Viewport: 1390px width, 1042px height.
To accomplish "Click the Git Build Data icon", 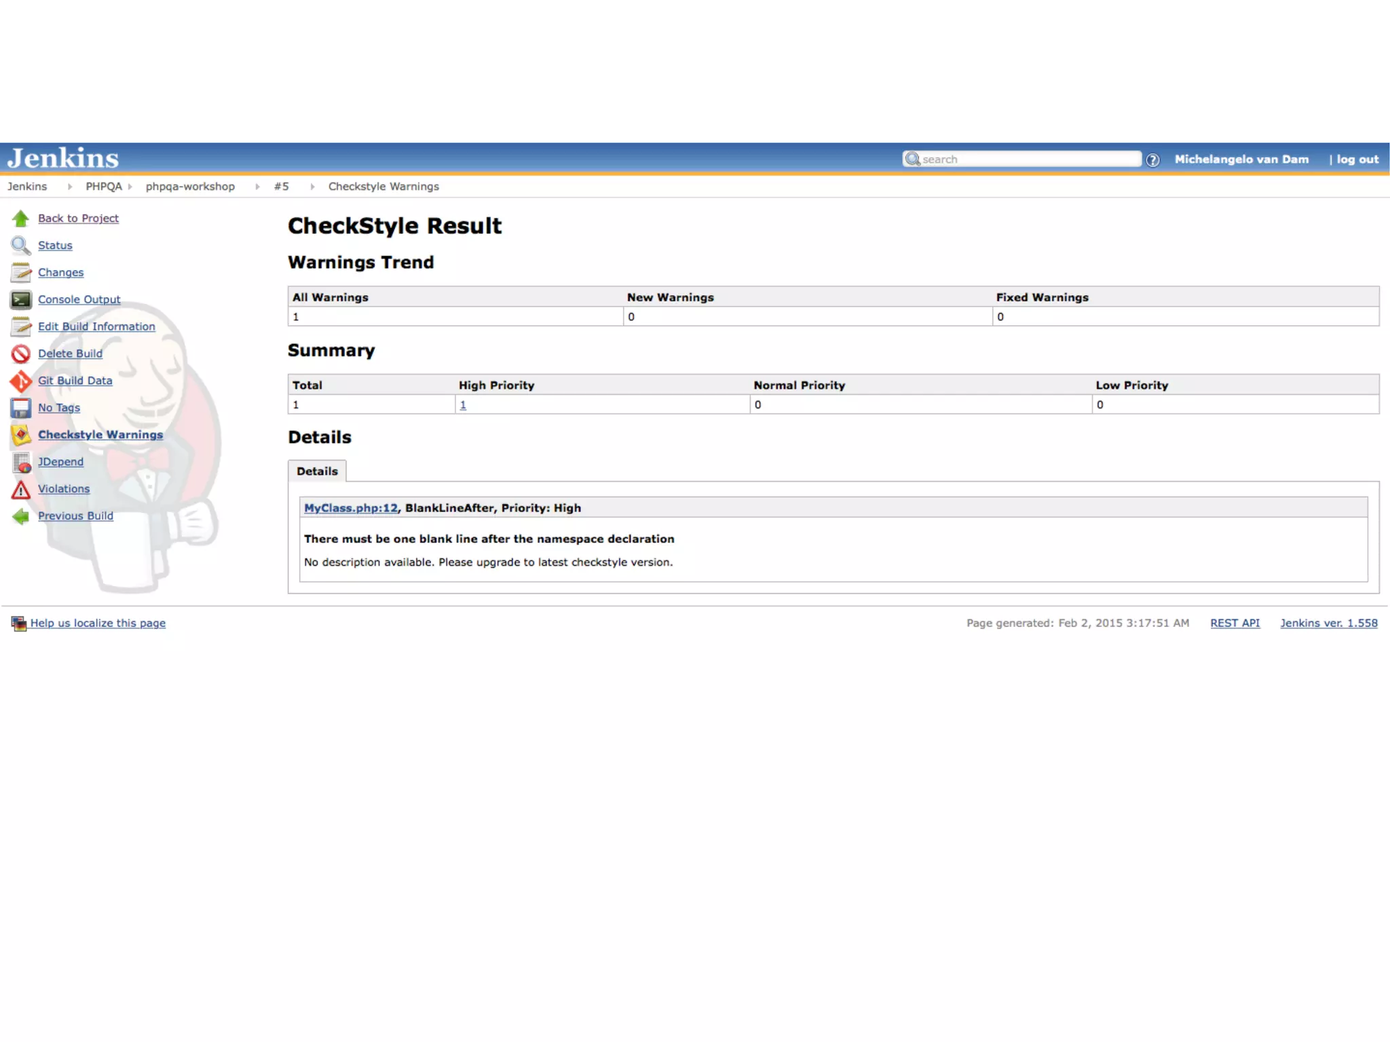I will 20,381.
